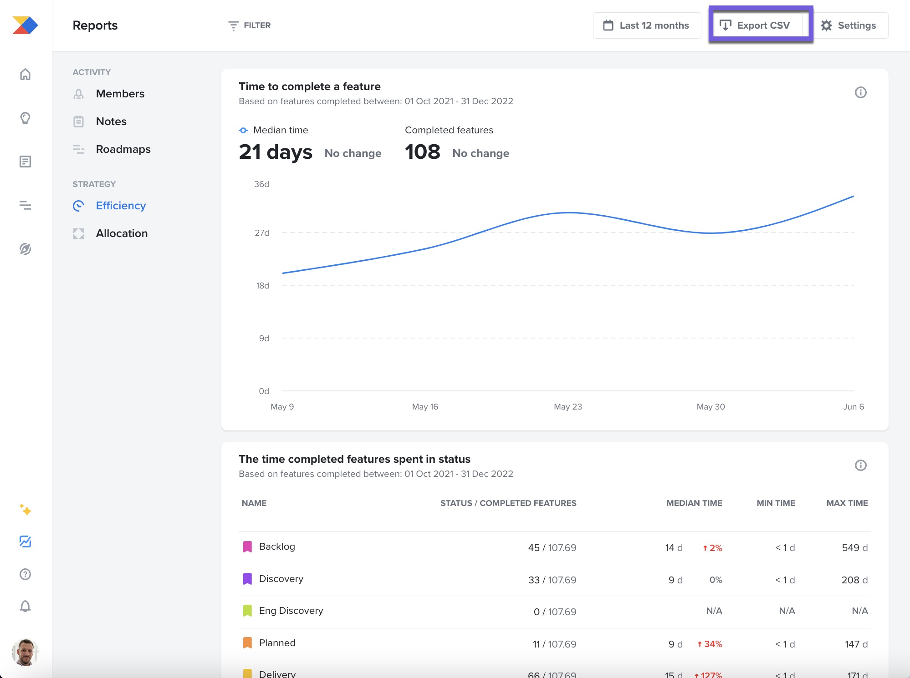
Task: Open the Insights lightbulb icon
Action: pyautogui.click(x=26, y=118)
